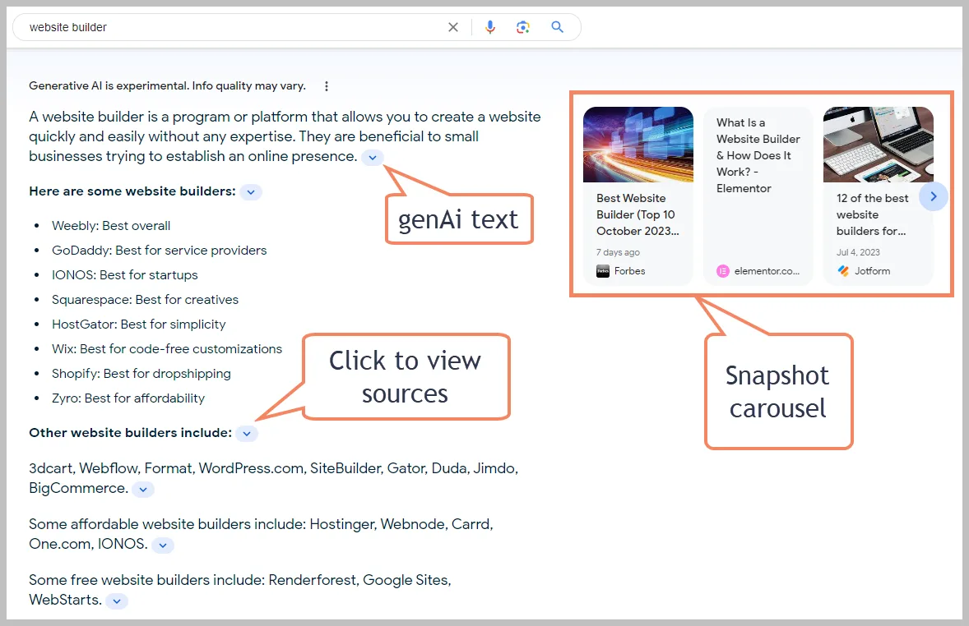Open Google Lens image search icon

523,27
